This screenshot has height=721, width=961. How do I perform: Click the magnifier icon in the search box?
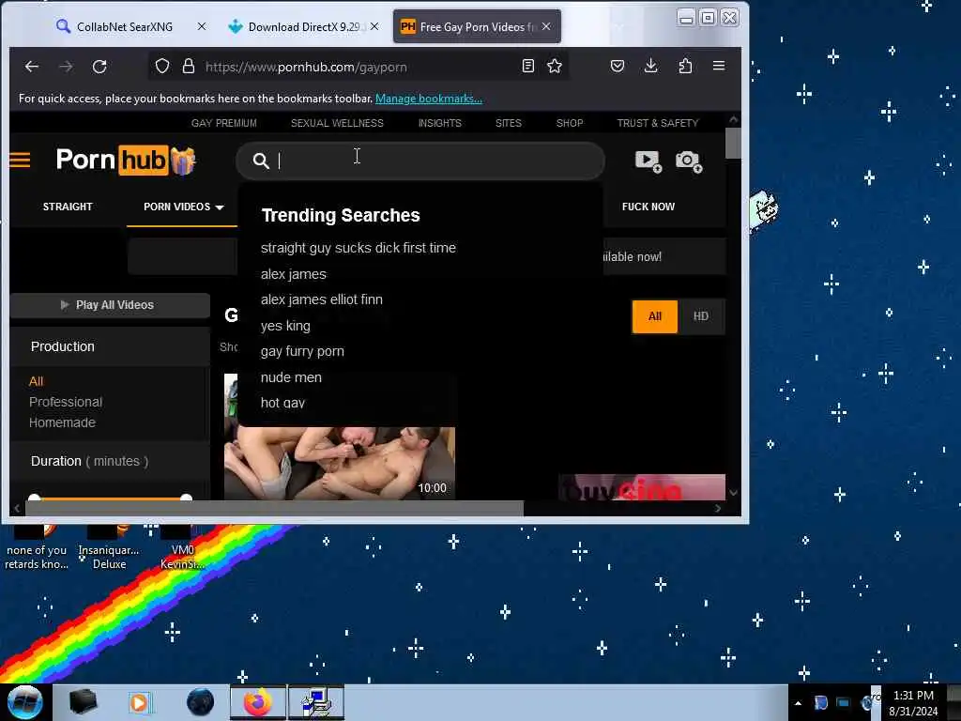[261, 161]
